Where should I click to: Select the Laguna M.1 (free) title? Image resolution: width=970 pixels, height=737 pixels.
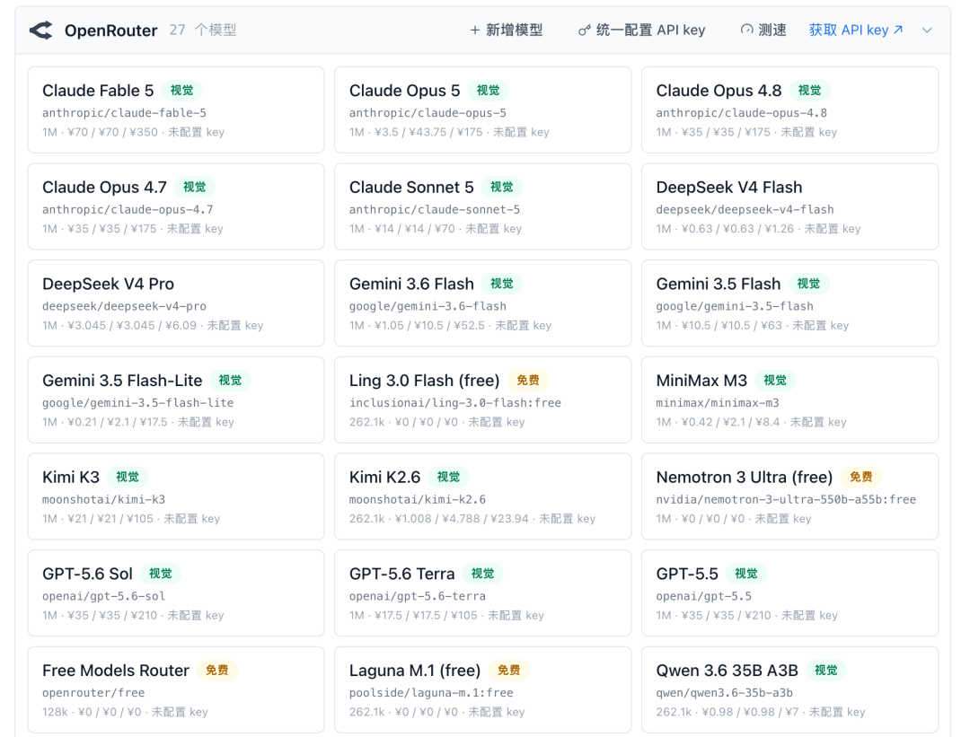click(415, 671)
